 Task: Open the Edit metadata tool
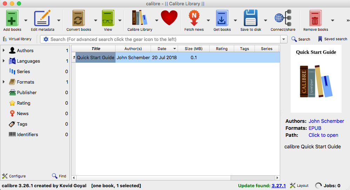[x=42, y=18]
